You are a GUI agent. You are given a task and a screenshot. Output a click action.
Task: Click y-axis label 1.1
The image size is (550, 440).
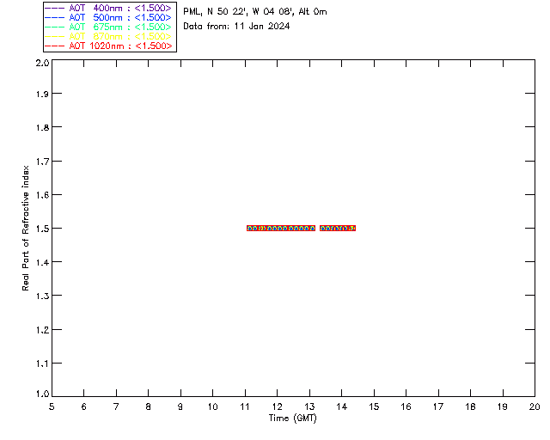coord(42,364)
